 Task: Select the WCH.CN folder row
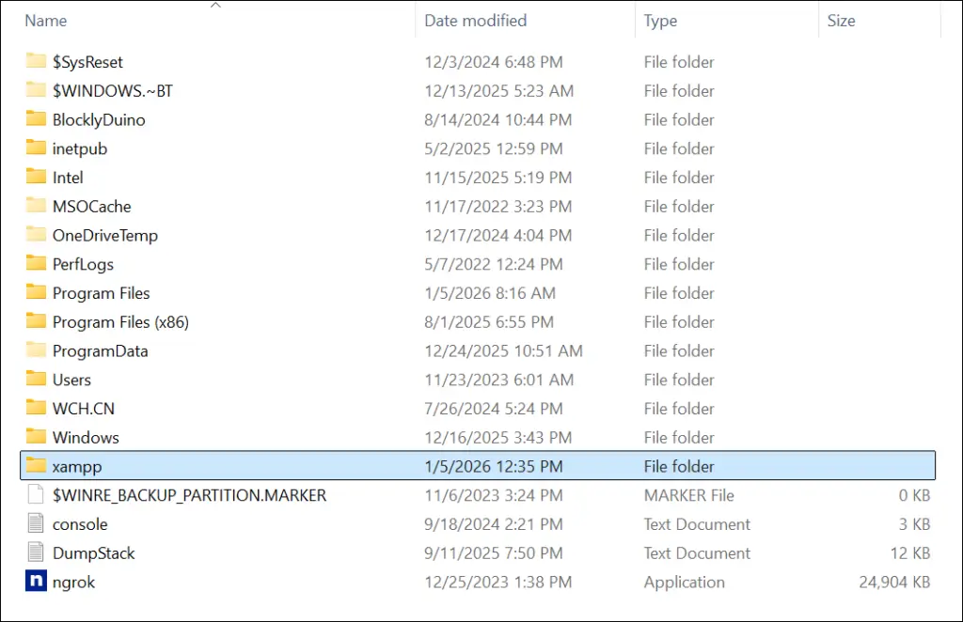tap(84, 409)
